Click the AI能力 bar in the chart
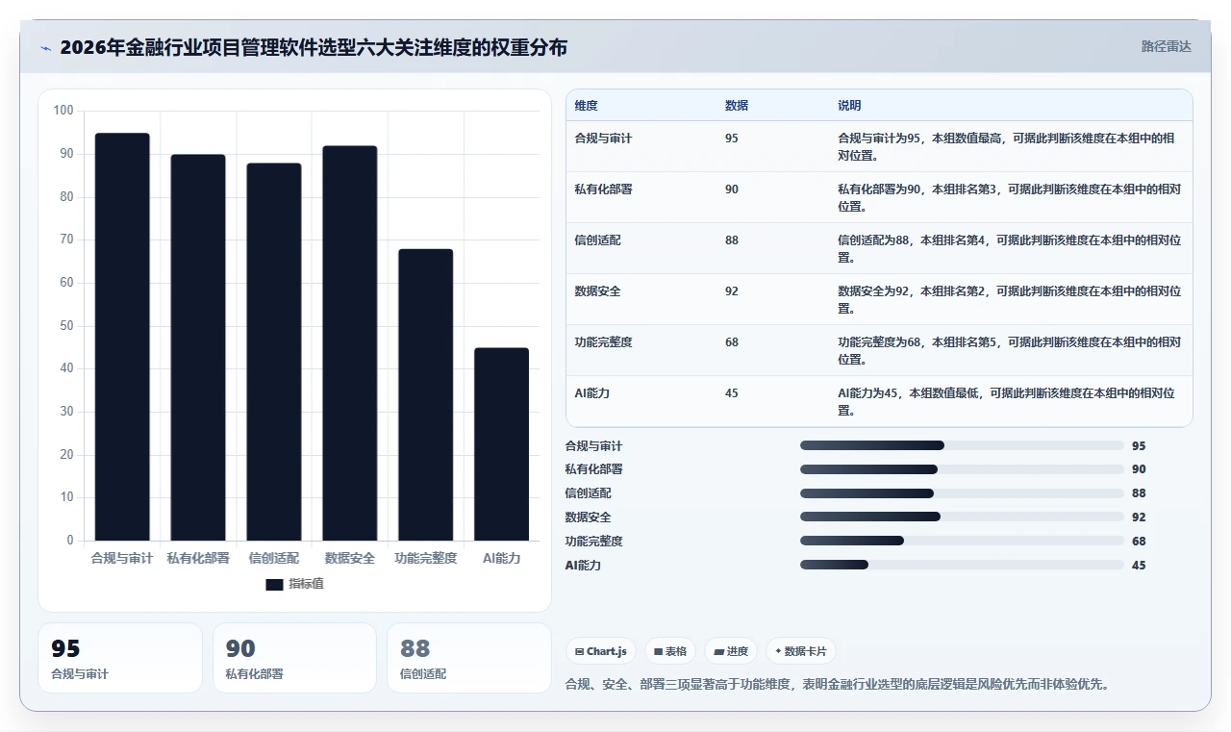This screenshot has width=1231, height=732. coord(502,444)
